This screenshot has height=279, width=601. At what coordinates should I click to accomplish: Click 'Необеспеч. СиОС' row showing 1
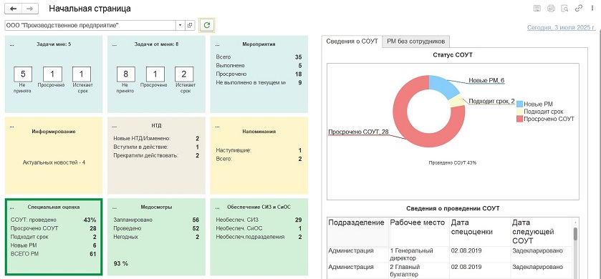pyautogui.click(x=259, y=228)
